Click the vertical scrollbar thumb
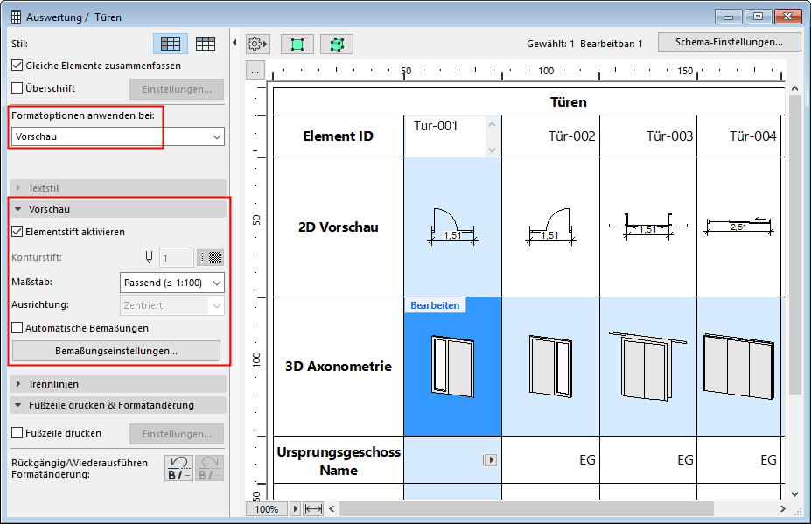Image resolution: width=811 pixels, height=524 pixels. (794, 245)
